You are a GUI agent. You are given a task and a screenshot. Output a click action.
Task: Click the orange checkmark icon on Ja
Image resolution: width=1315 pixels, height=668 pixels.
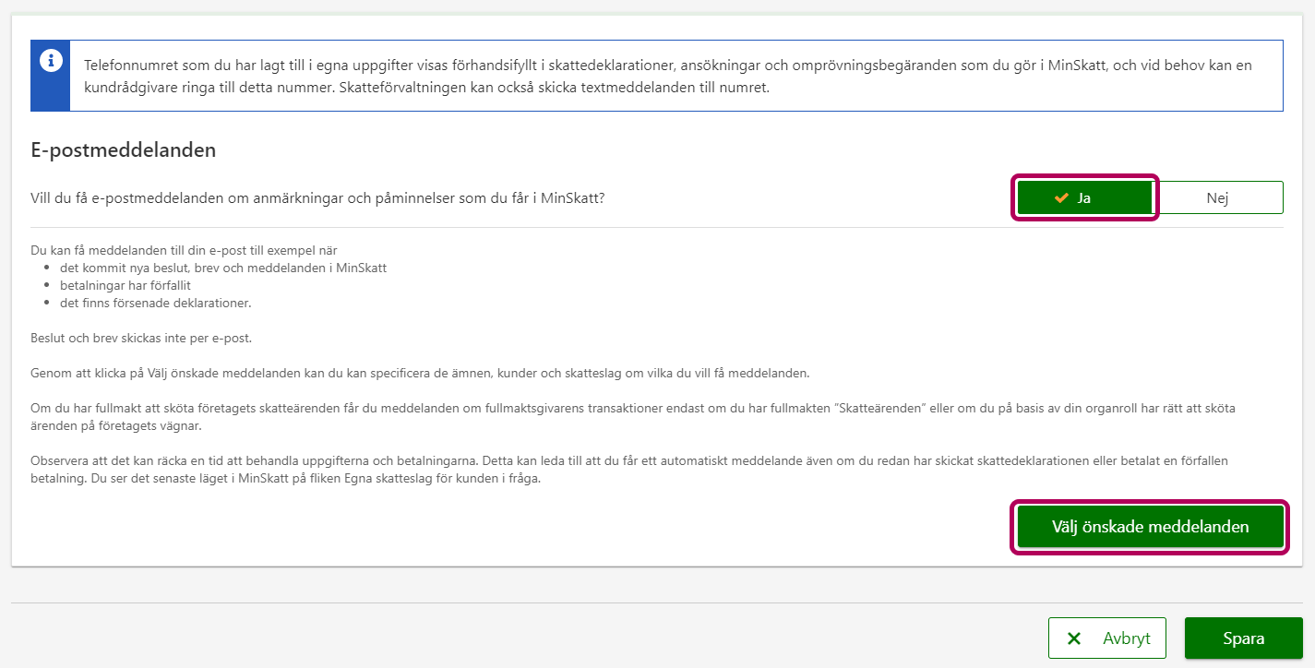coord(1061,197)
